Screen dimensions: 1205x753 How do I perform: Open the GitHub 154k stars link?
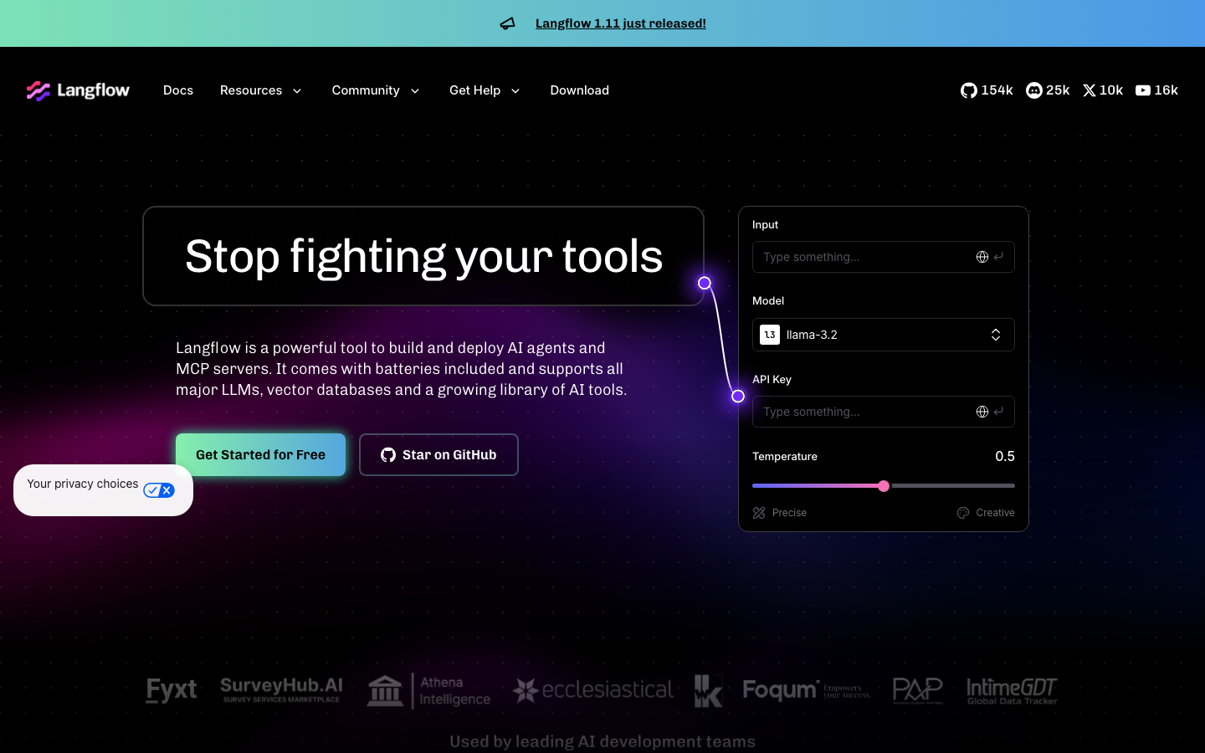pyautogui.click(x=987, y=90)
